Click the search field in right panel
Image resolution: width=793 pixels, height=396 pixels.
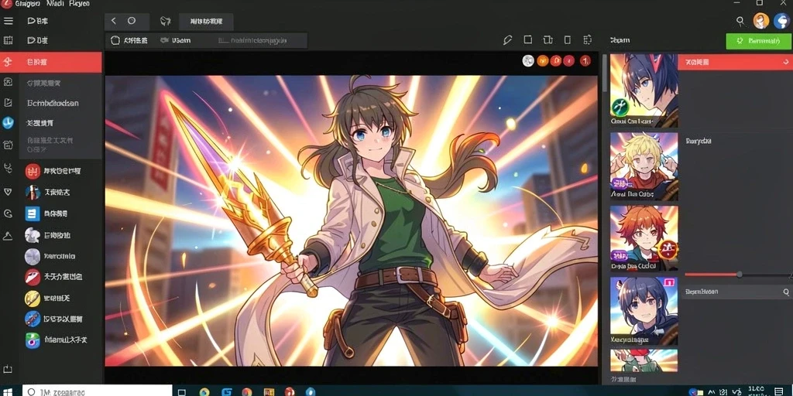coord(736,292)
